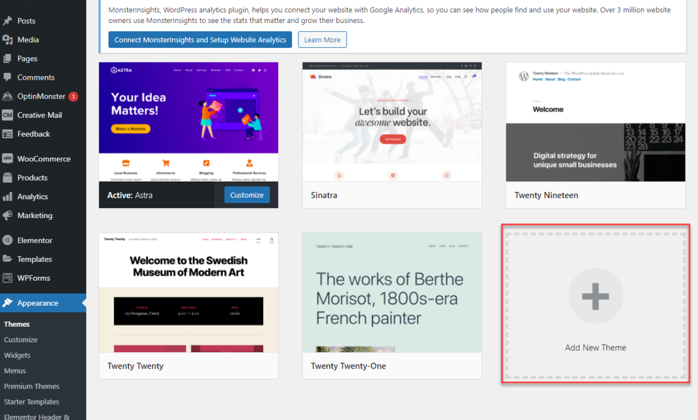698x420 pixels.
Task: Click the Learn More button
Action: point(323,40)
